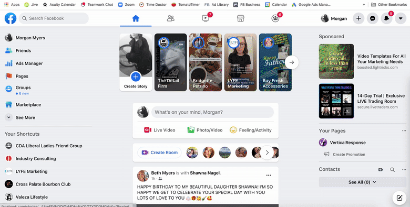This screenshot has width=410, height=207.
Task: Open the Account dropdown arrow
Action: click(x=401, y=18)
